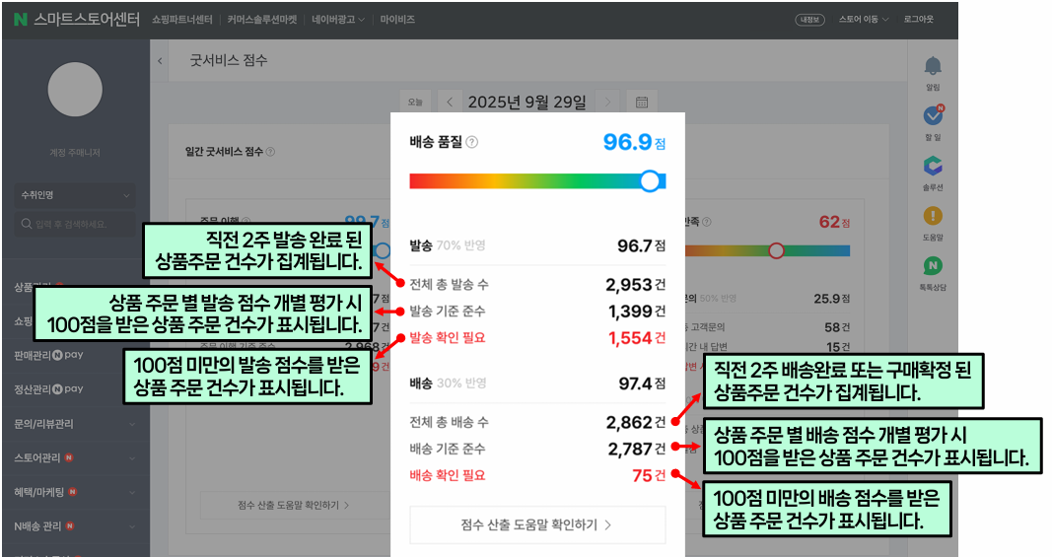Click the 배송 품질 score slider handle

click(x=650, y=180)
